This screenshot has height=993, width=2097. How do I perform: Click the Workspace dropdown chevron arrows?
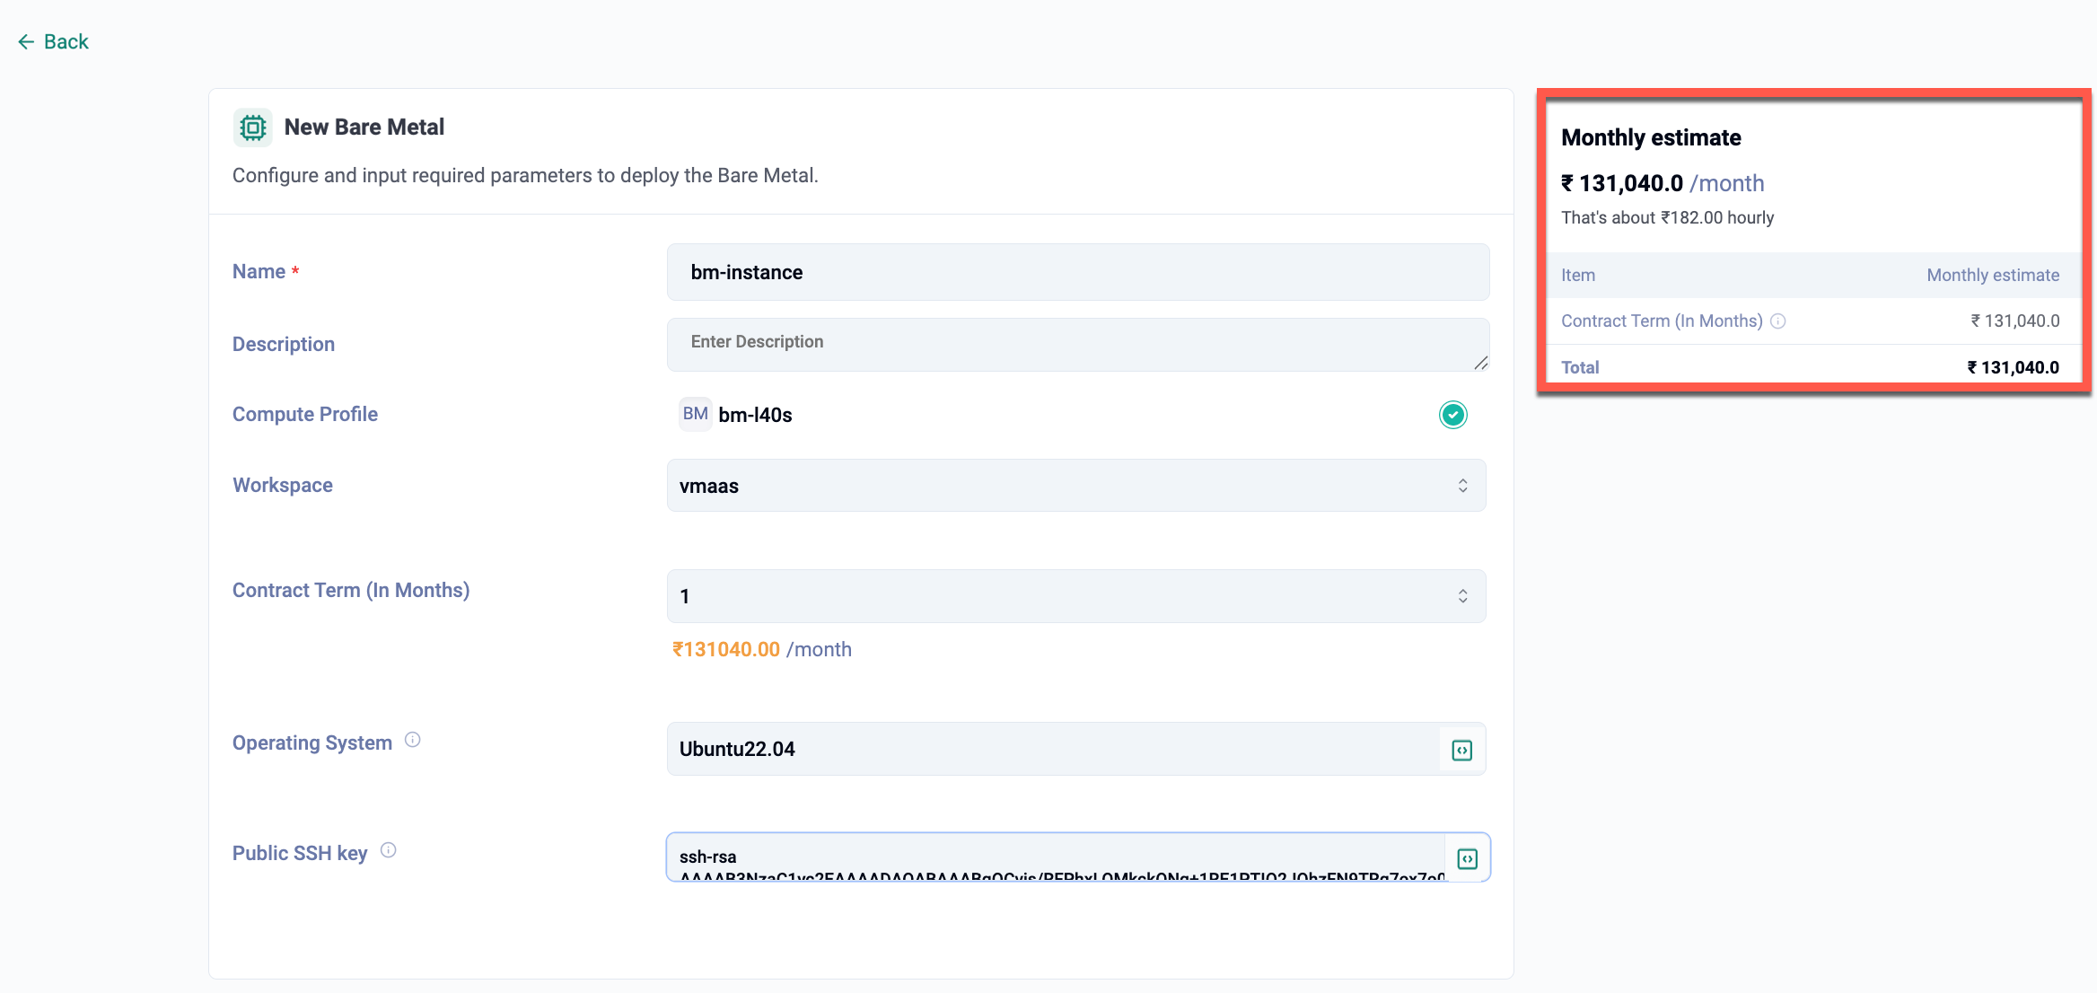(x=1462, y=486)
